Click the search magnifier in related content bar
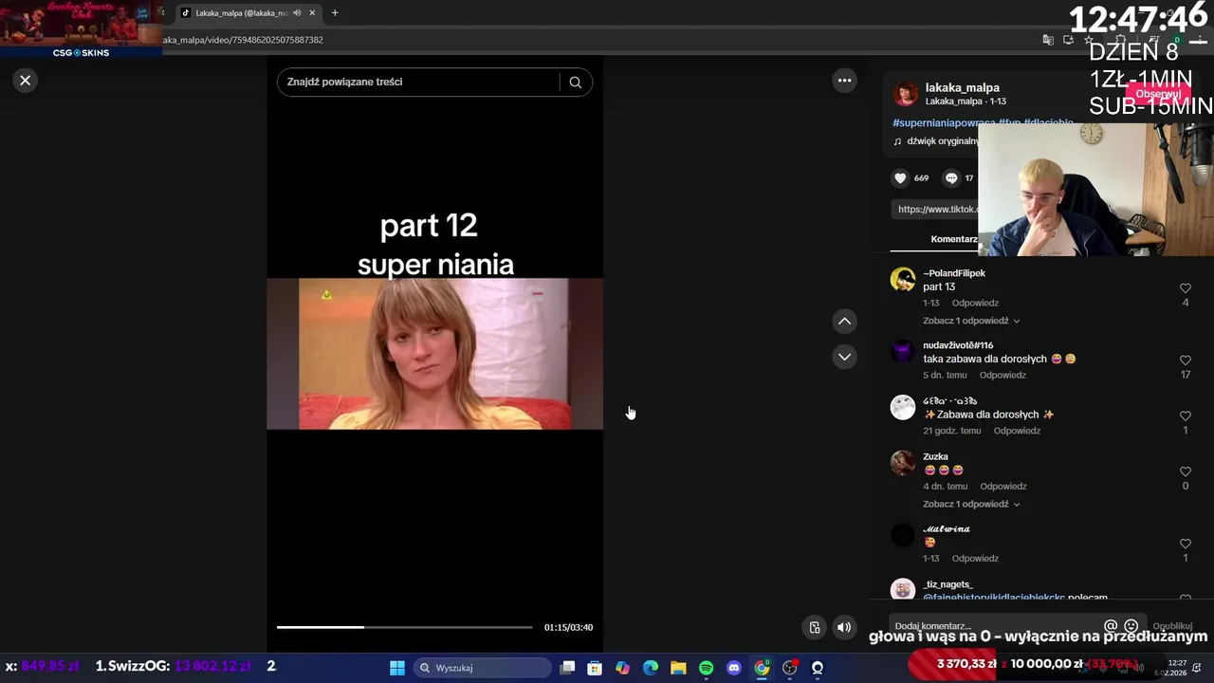The width and height of the screenshot is (1214, 683). pos(575,83)
